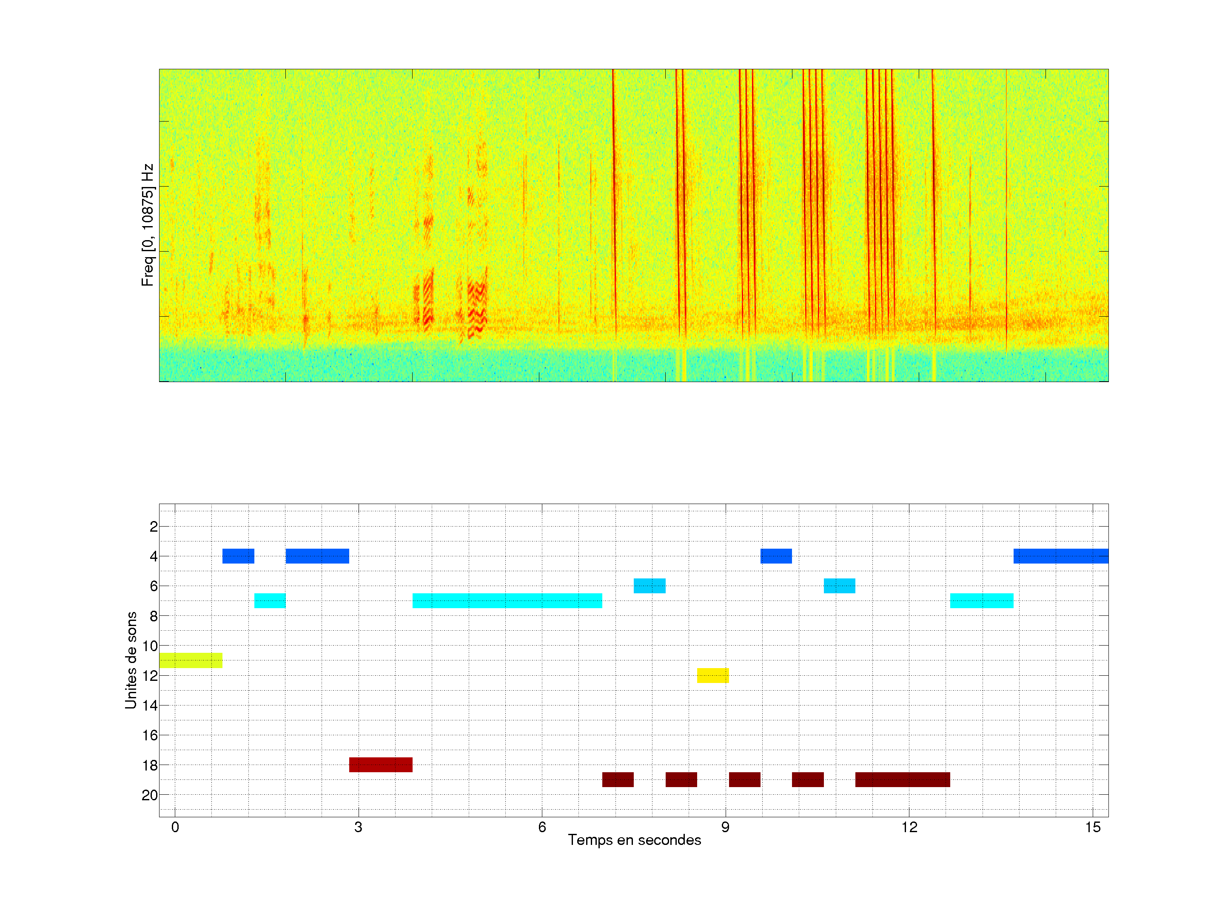Click the y-axis tick label 14
The width and height of the screenshot is (1225, 918).
150,705
